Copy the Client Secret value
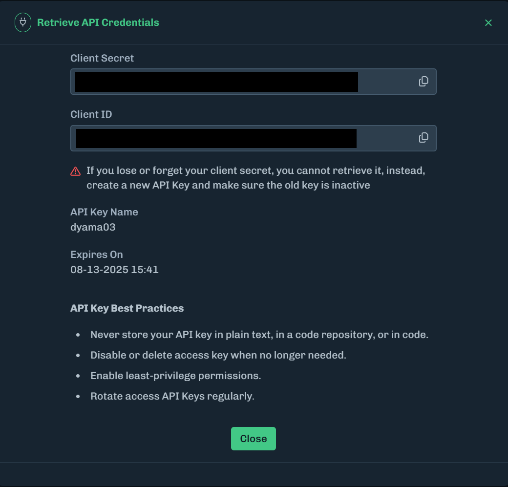This screenshot has width=508, height=487. 423,82
